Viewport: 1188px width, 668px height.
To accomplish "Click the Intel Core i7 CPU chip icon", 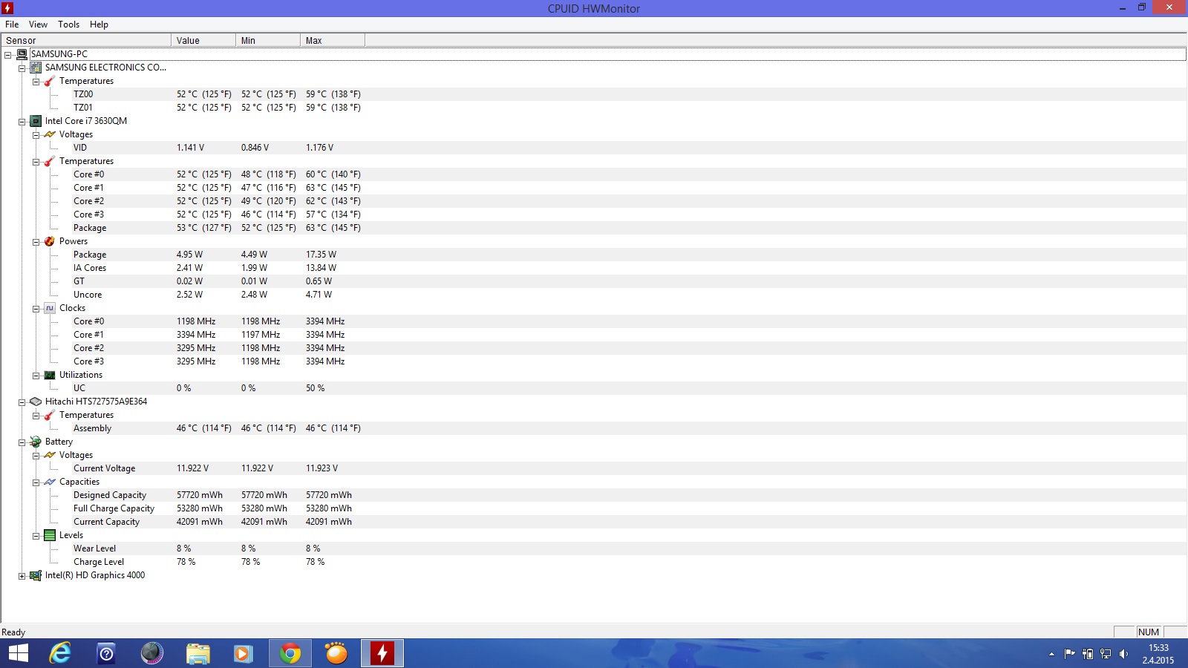I will (36, 121).
